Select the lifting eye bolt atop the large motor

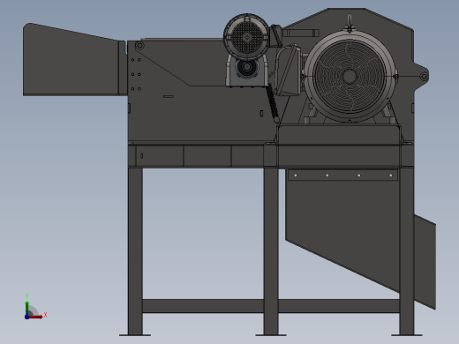point(350,22)
